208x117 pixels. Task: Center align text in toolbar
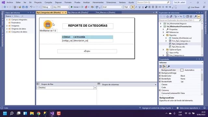(x=153, y=7)
